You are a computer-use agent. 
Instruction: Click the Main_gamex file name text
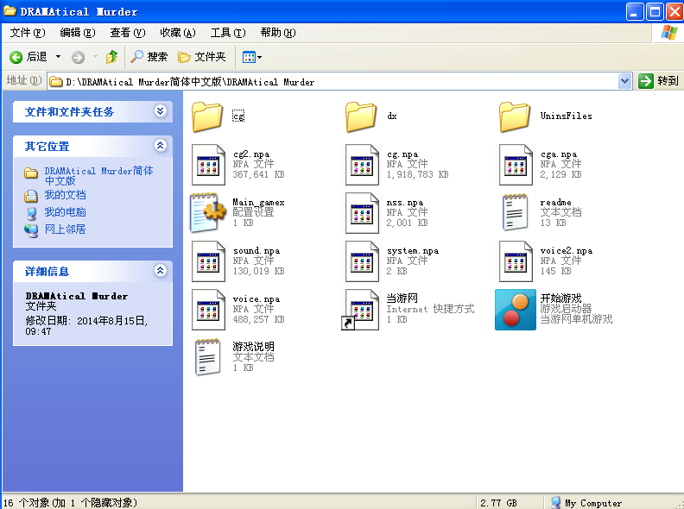[x=258, y=202]
